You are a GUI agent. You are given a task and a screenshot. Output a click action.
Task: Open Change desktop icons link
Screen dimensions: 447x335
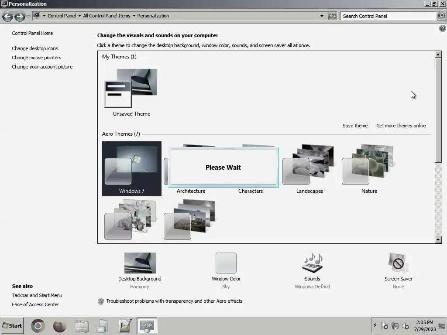pyautogui.click(x=35, y=48)
